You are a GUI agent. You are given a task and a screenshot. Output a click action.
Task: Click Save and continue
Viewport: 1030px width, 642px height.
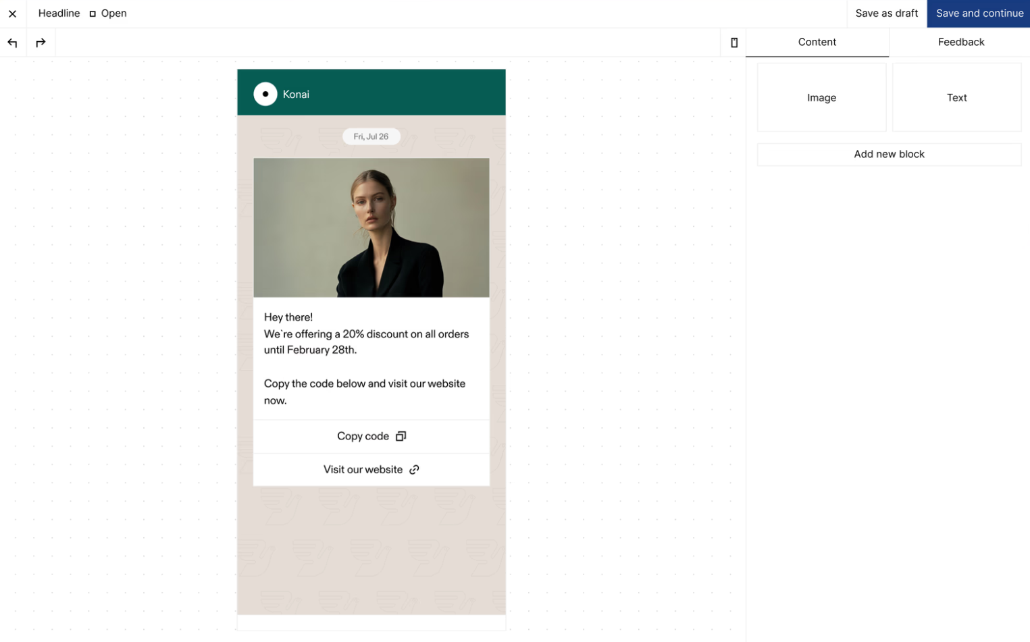pos(978,13)
